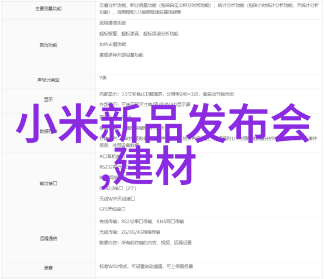
Task: Select the 超标报警、超标录音 text line
Action: (x=139, y=34)
